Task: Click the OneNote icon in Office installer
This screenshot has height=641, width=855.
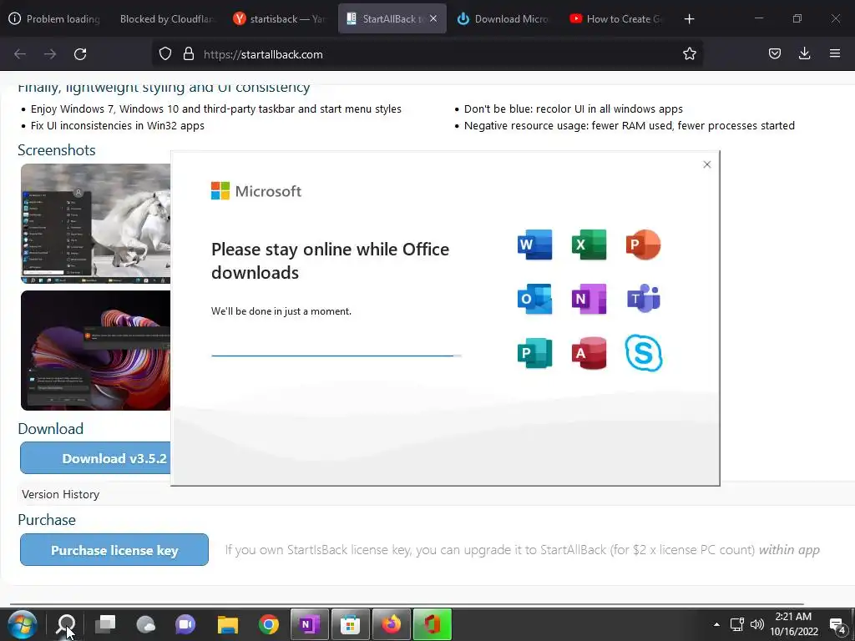Action: (x=589, y=299)
